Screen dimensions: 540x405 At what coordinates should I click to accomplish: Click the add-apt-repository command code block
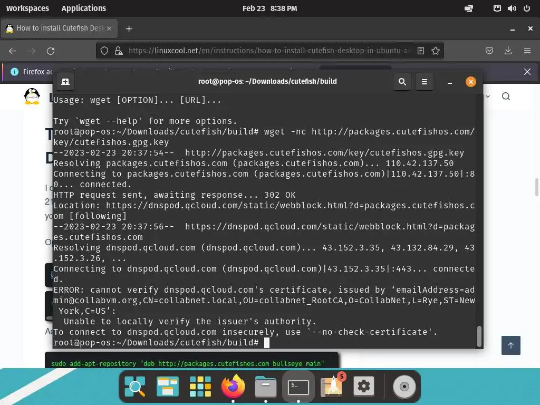tap(191, 360)
